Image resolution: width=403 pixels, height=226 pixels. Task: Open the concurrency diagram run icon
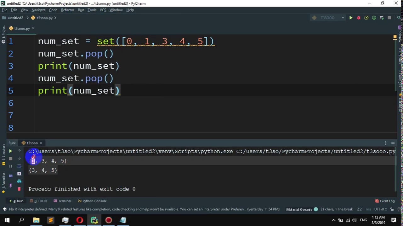pyautogui.click(x=382, y=18)
